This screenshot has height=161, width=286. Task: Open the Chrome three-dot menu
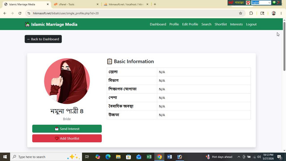[281, 13]
